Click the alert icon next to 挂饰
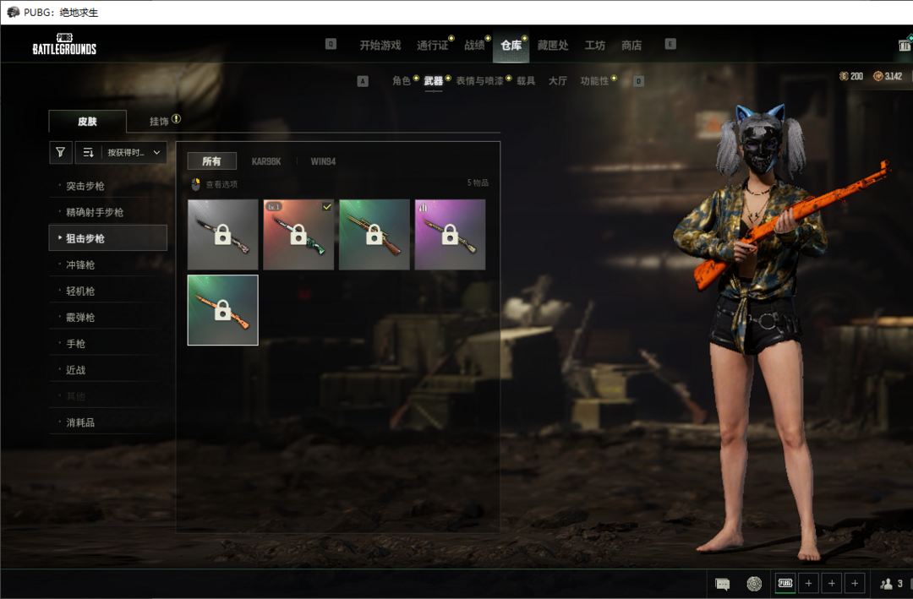The width and height of the screenshot is (913, 599). tap(176, 119)
